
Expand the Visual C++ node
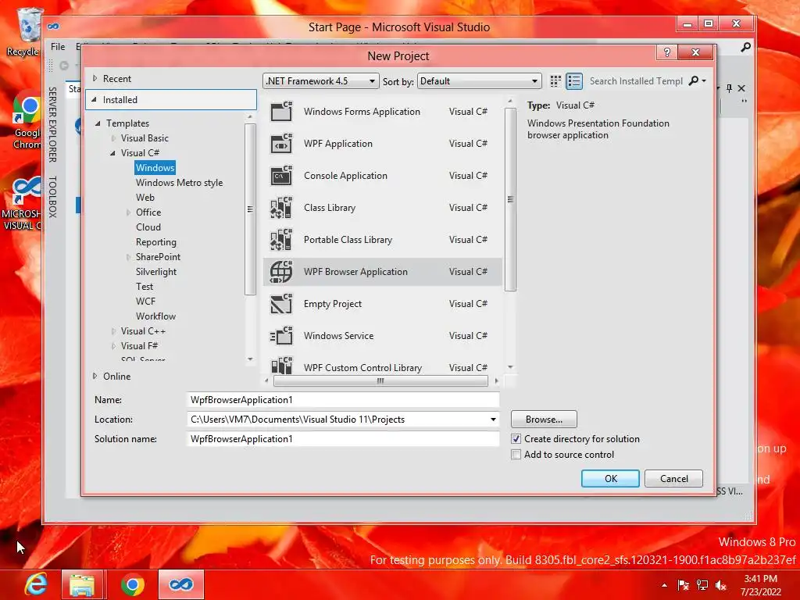pos(113,331)
